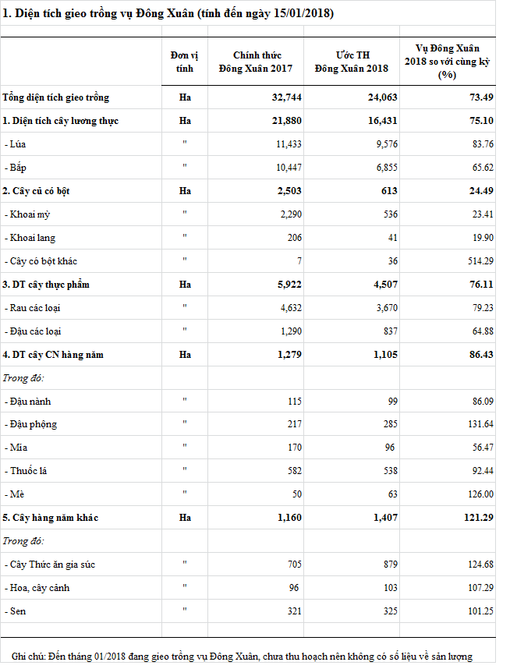Click the "Đơn vị tính" column header
The height and width of the screenshot is (669, 510).
pos(184,62)
